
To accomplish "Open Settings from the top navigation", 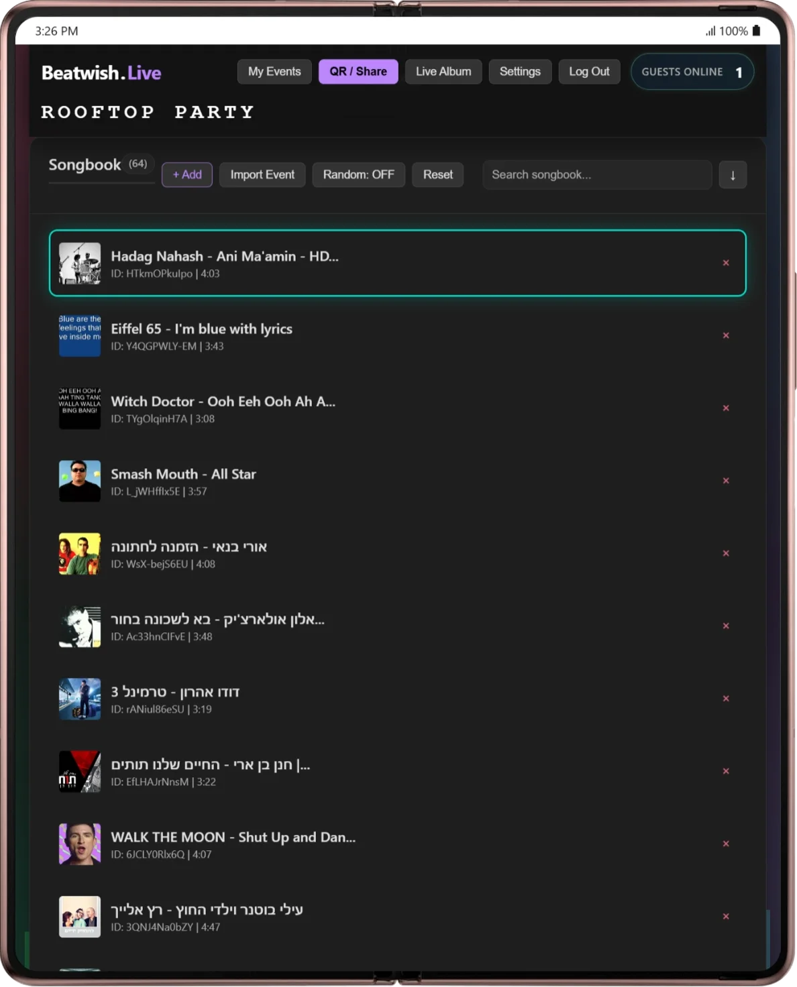I will 520,71.
